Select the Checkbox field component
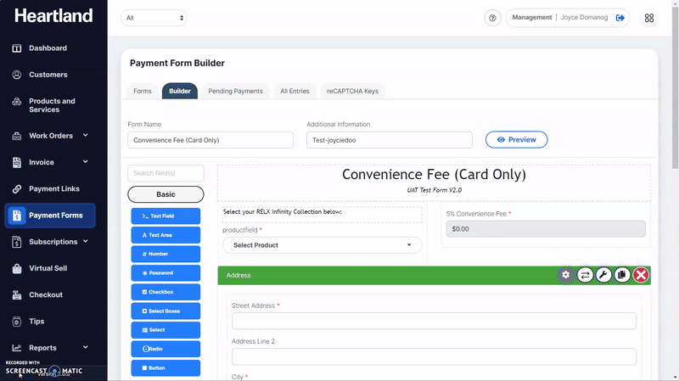This screenshot has height=381, width=679. tap(166, 292)
